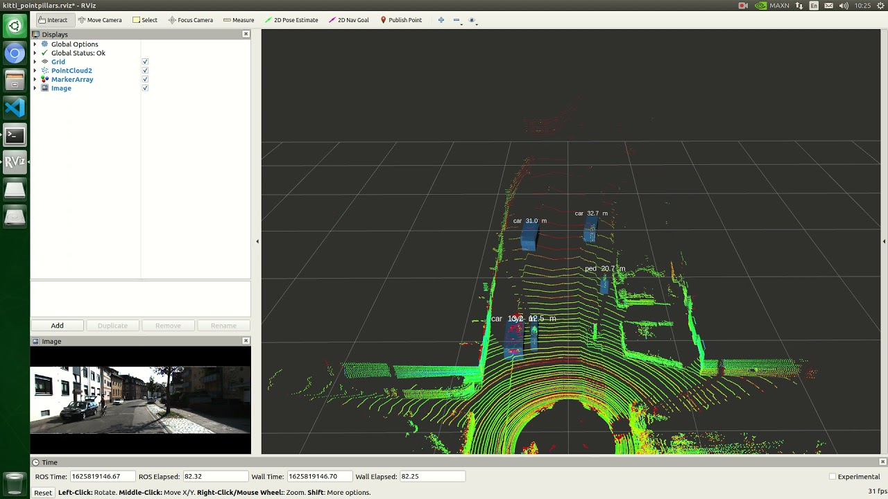This screenshot has height=499, width=888.
Task: Toggle the Image display checkbox
Action: coord(145,88)
